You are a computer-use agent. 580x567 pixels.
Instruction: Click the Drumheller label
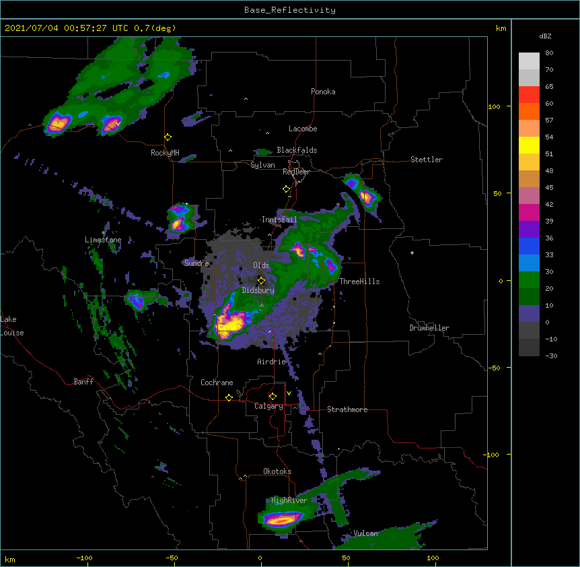[429, 328]
